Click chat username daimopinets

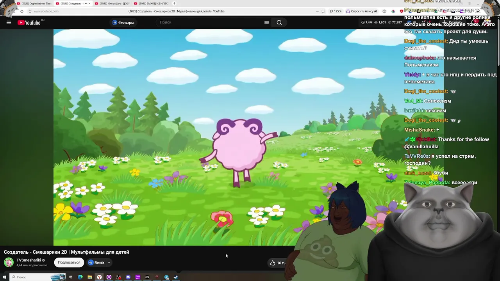point(420,58)
